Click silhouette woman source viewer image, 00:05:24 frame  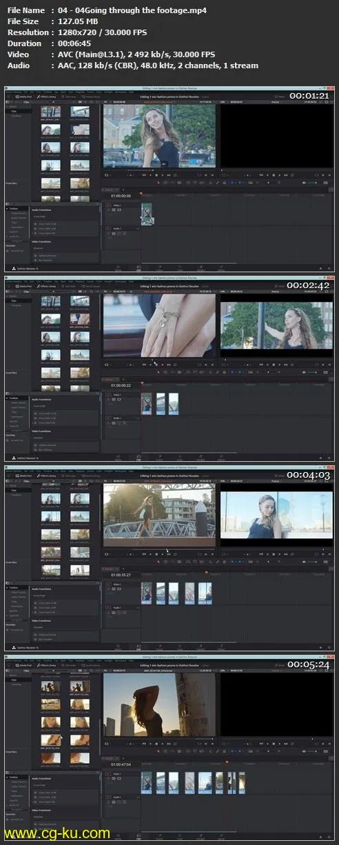click(x=159, y=703)
